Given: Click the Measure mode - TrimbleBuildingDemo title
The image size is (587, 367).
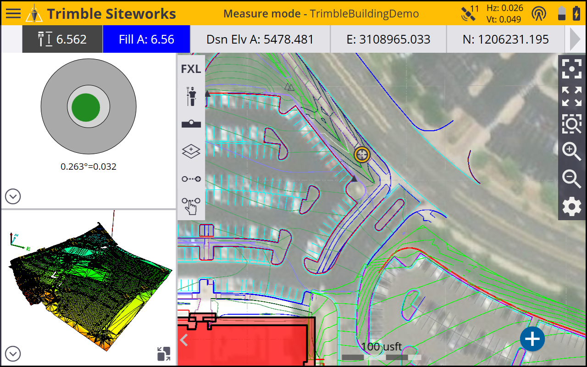Looking at the screenshot, I should [x=321, y=13].
